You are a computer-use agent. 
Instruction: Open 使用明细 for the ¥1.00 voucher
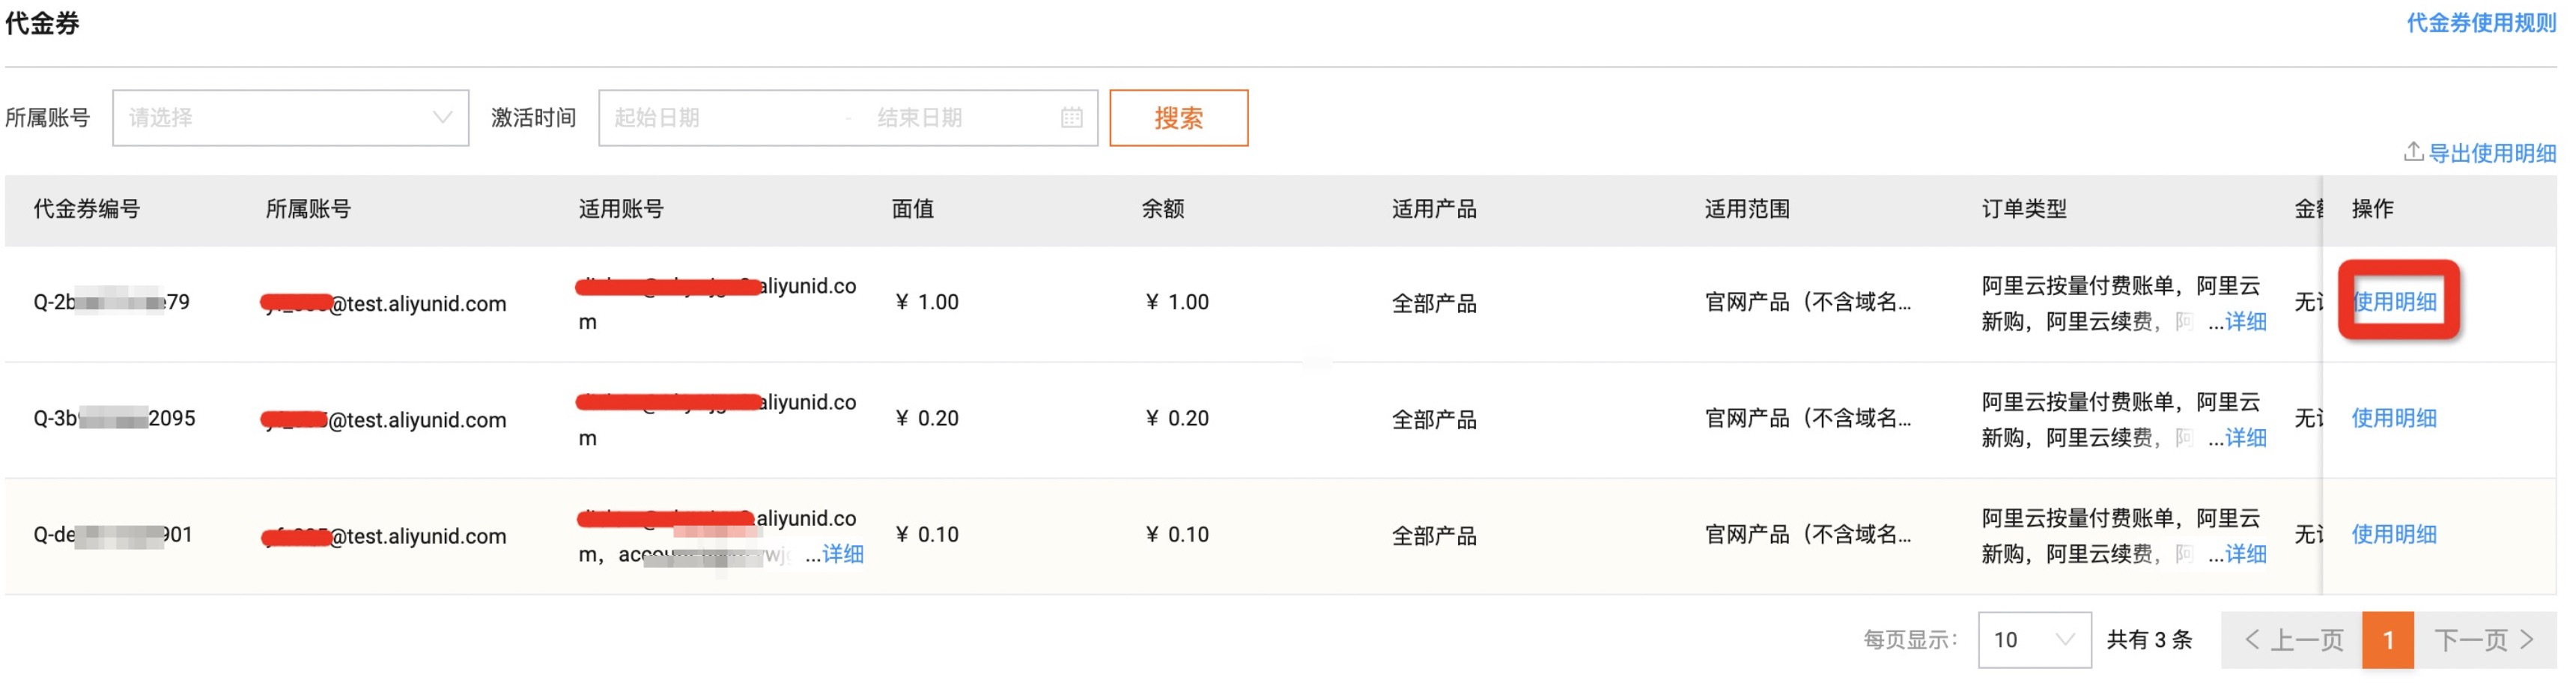click(2394, 302)
